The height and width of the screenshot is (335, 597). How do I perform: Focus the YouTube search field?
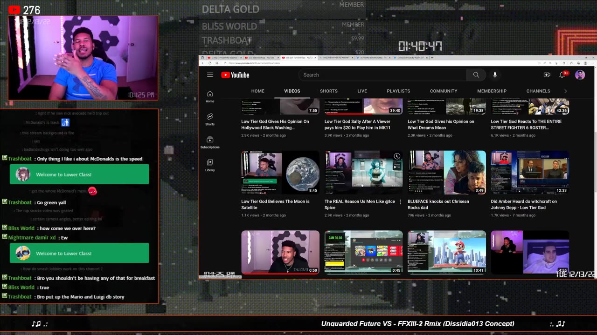point(382,75)
